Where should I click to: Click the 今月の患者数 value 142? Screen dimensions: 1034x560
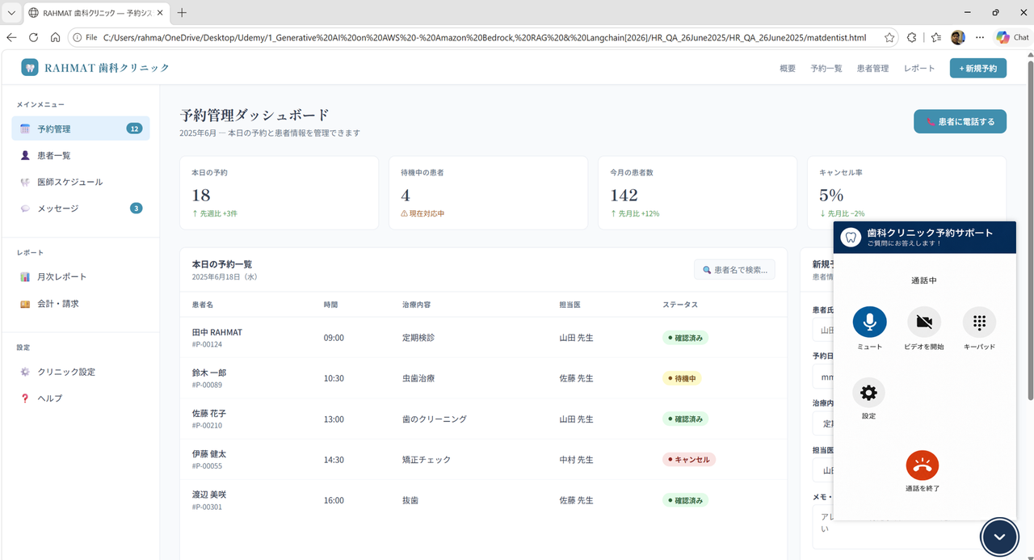[624, 195]
